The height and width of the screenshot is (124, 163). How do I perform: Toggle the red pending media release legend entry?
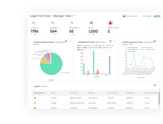91,47
